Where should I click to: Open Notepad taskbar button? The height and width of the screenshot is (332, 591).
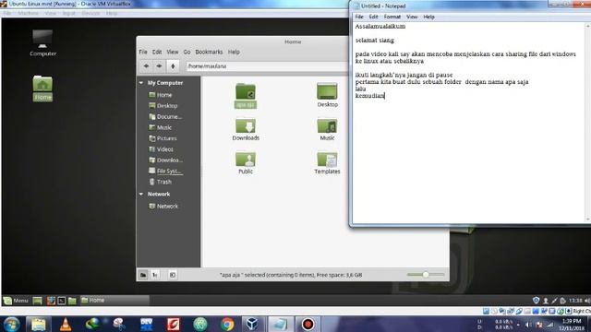tap(281, 324)
